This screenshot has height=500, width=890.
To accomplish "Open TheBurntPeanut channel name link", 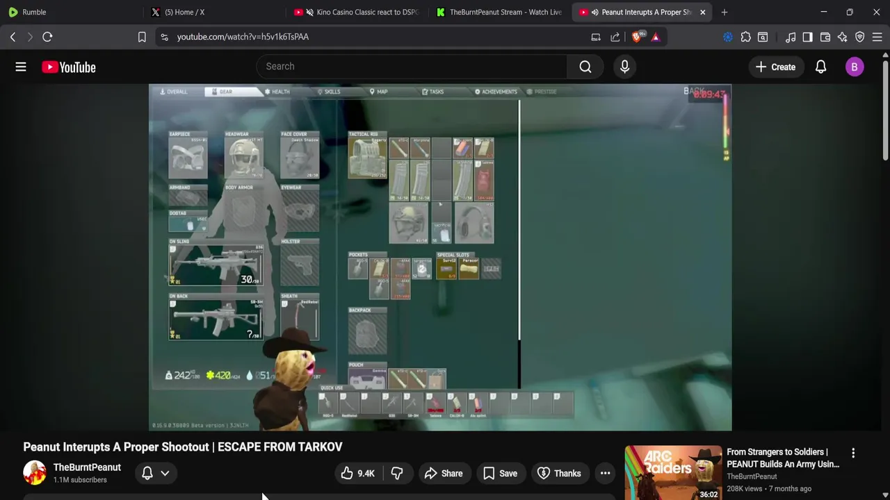I will pos(87,467).
